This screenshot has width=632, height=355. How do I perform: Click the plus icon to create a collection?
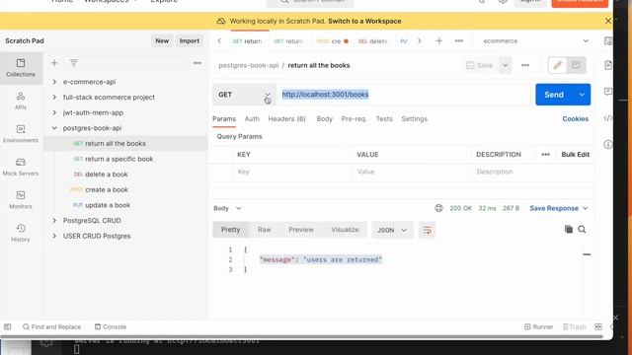pos(54,63)
